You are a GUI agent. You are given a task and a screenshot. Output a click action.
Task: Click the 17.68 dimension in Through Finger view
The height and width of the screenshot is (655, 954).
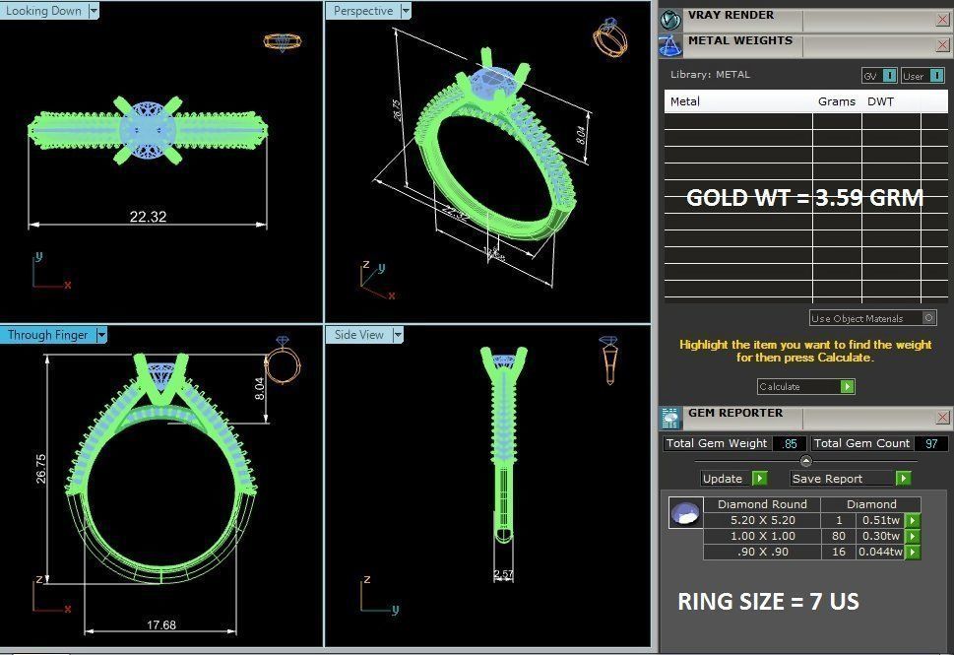coord(161,625)
